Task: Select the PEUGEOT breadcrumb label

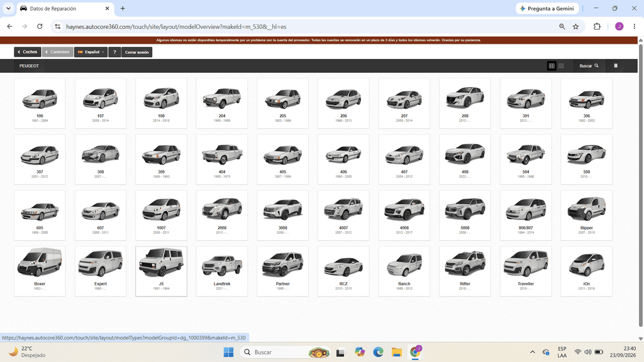Action: point(29,65)
